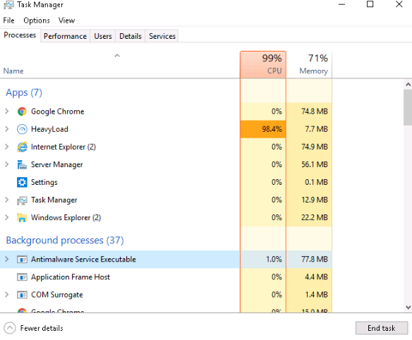Viewport: 412px width, 340px height.
Task: Expand Internet Explorer (2) processes
Action: 7,147
